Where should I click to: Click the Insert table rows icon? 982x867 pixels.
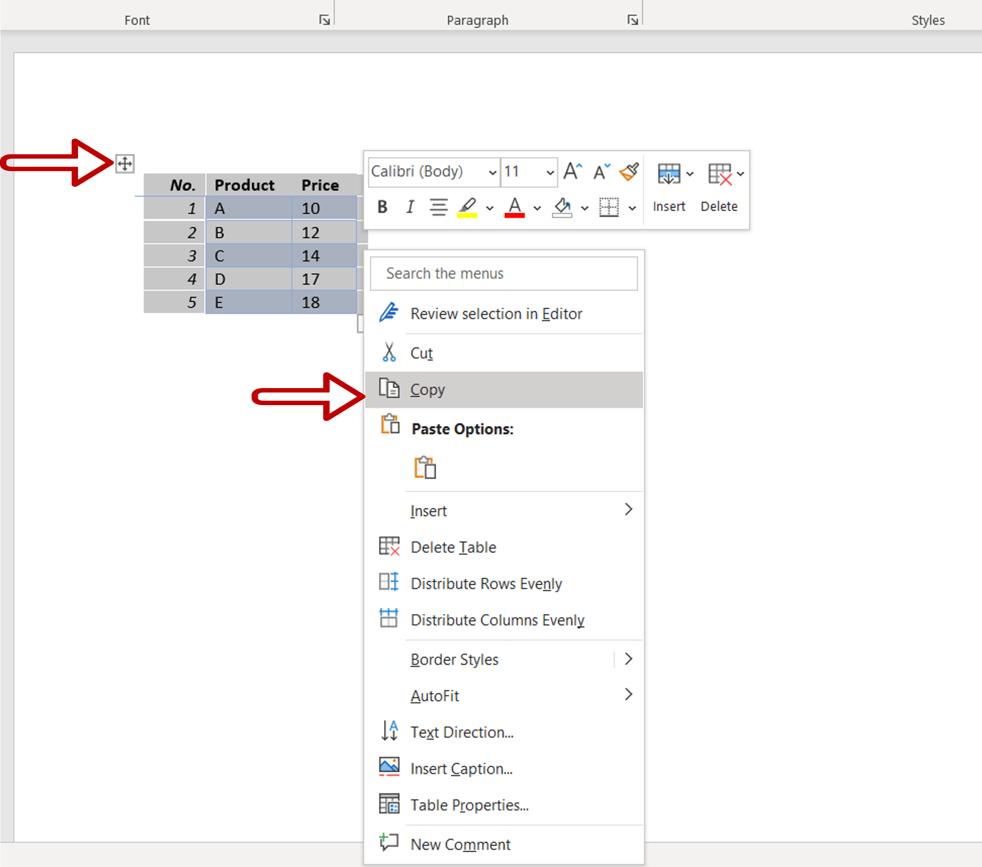coord(669,174)
